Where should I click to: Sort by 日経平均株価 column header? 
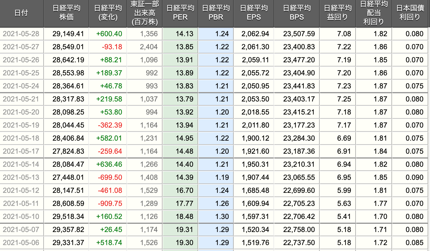coord(66,13)
